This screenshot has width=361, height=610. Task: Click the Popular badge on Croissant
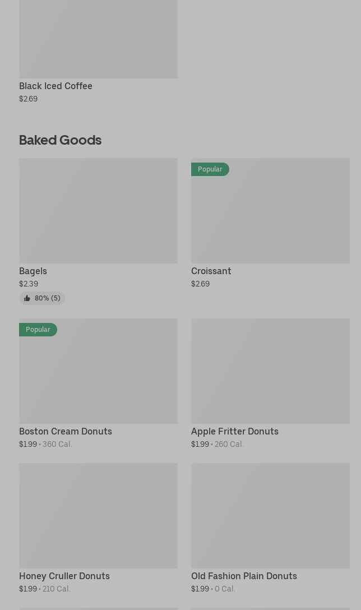pos(210,169)
